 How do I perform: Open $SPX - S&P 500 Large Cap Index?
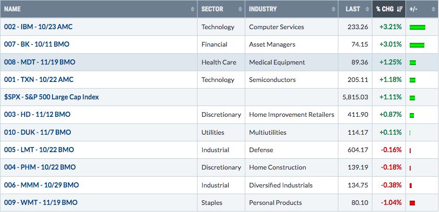click(x=52, y=97)
